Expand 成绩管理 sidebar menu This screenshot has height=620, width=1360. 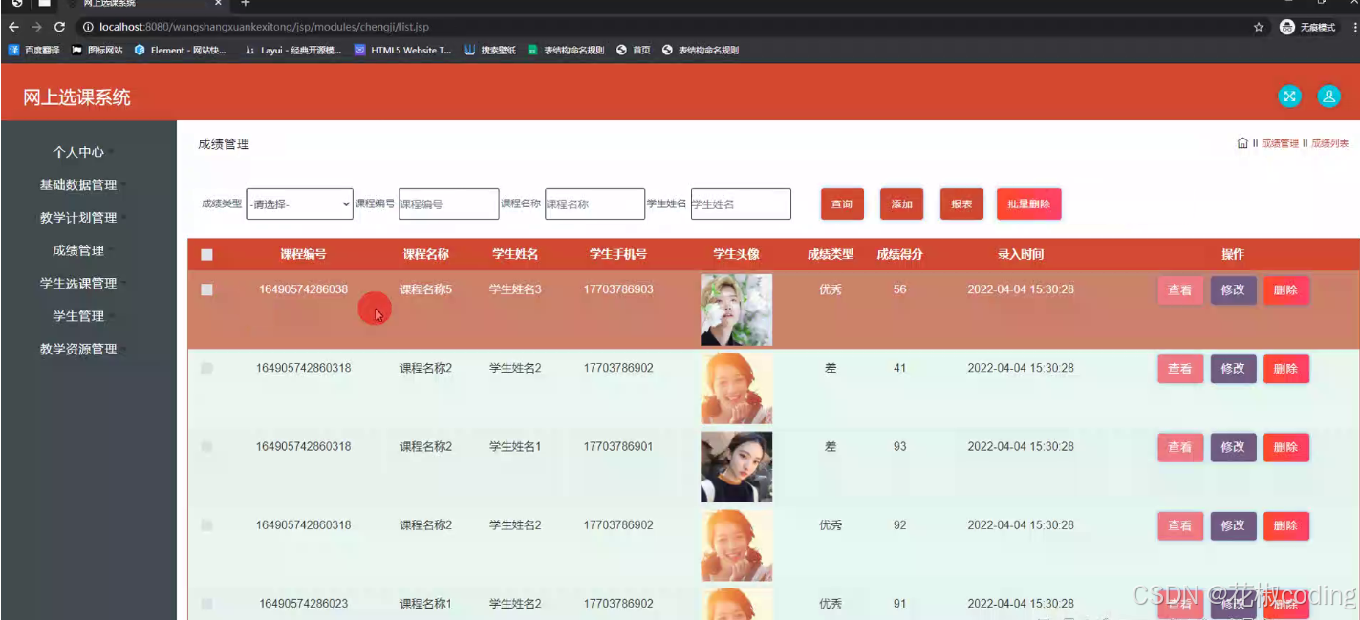pyautogui.click(x=78, y=250)
